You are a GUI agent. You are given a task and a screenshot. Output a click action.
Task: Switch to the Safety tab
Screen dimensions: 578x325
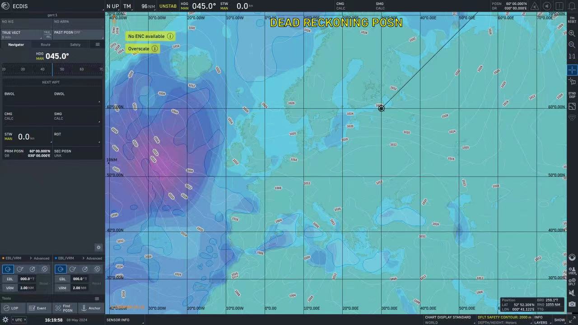(75, 45)
